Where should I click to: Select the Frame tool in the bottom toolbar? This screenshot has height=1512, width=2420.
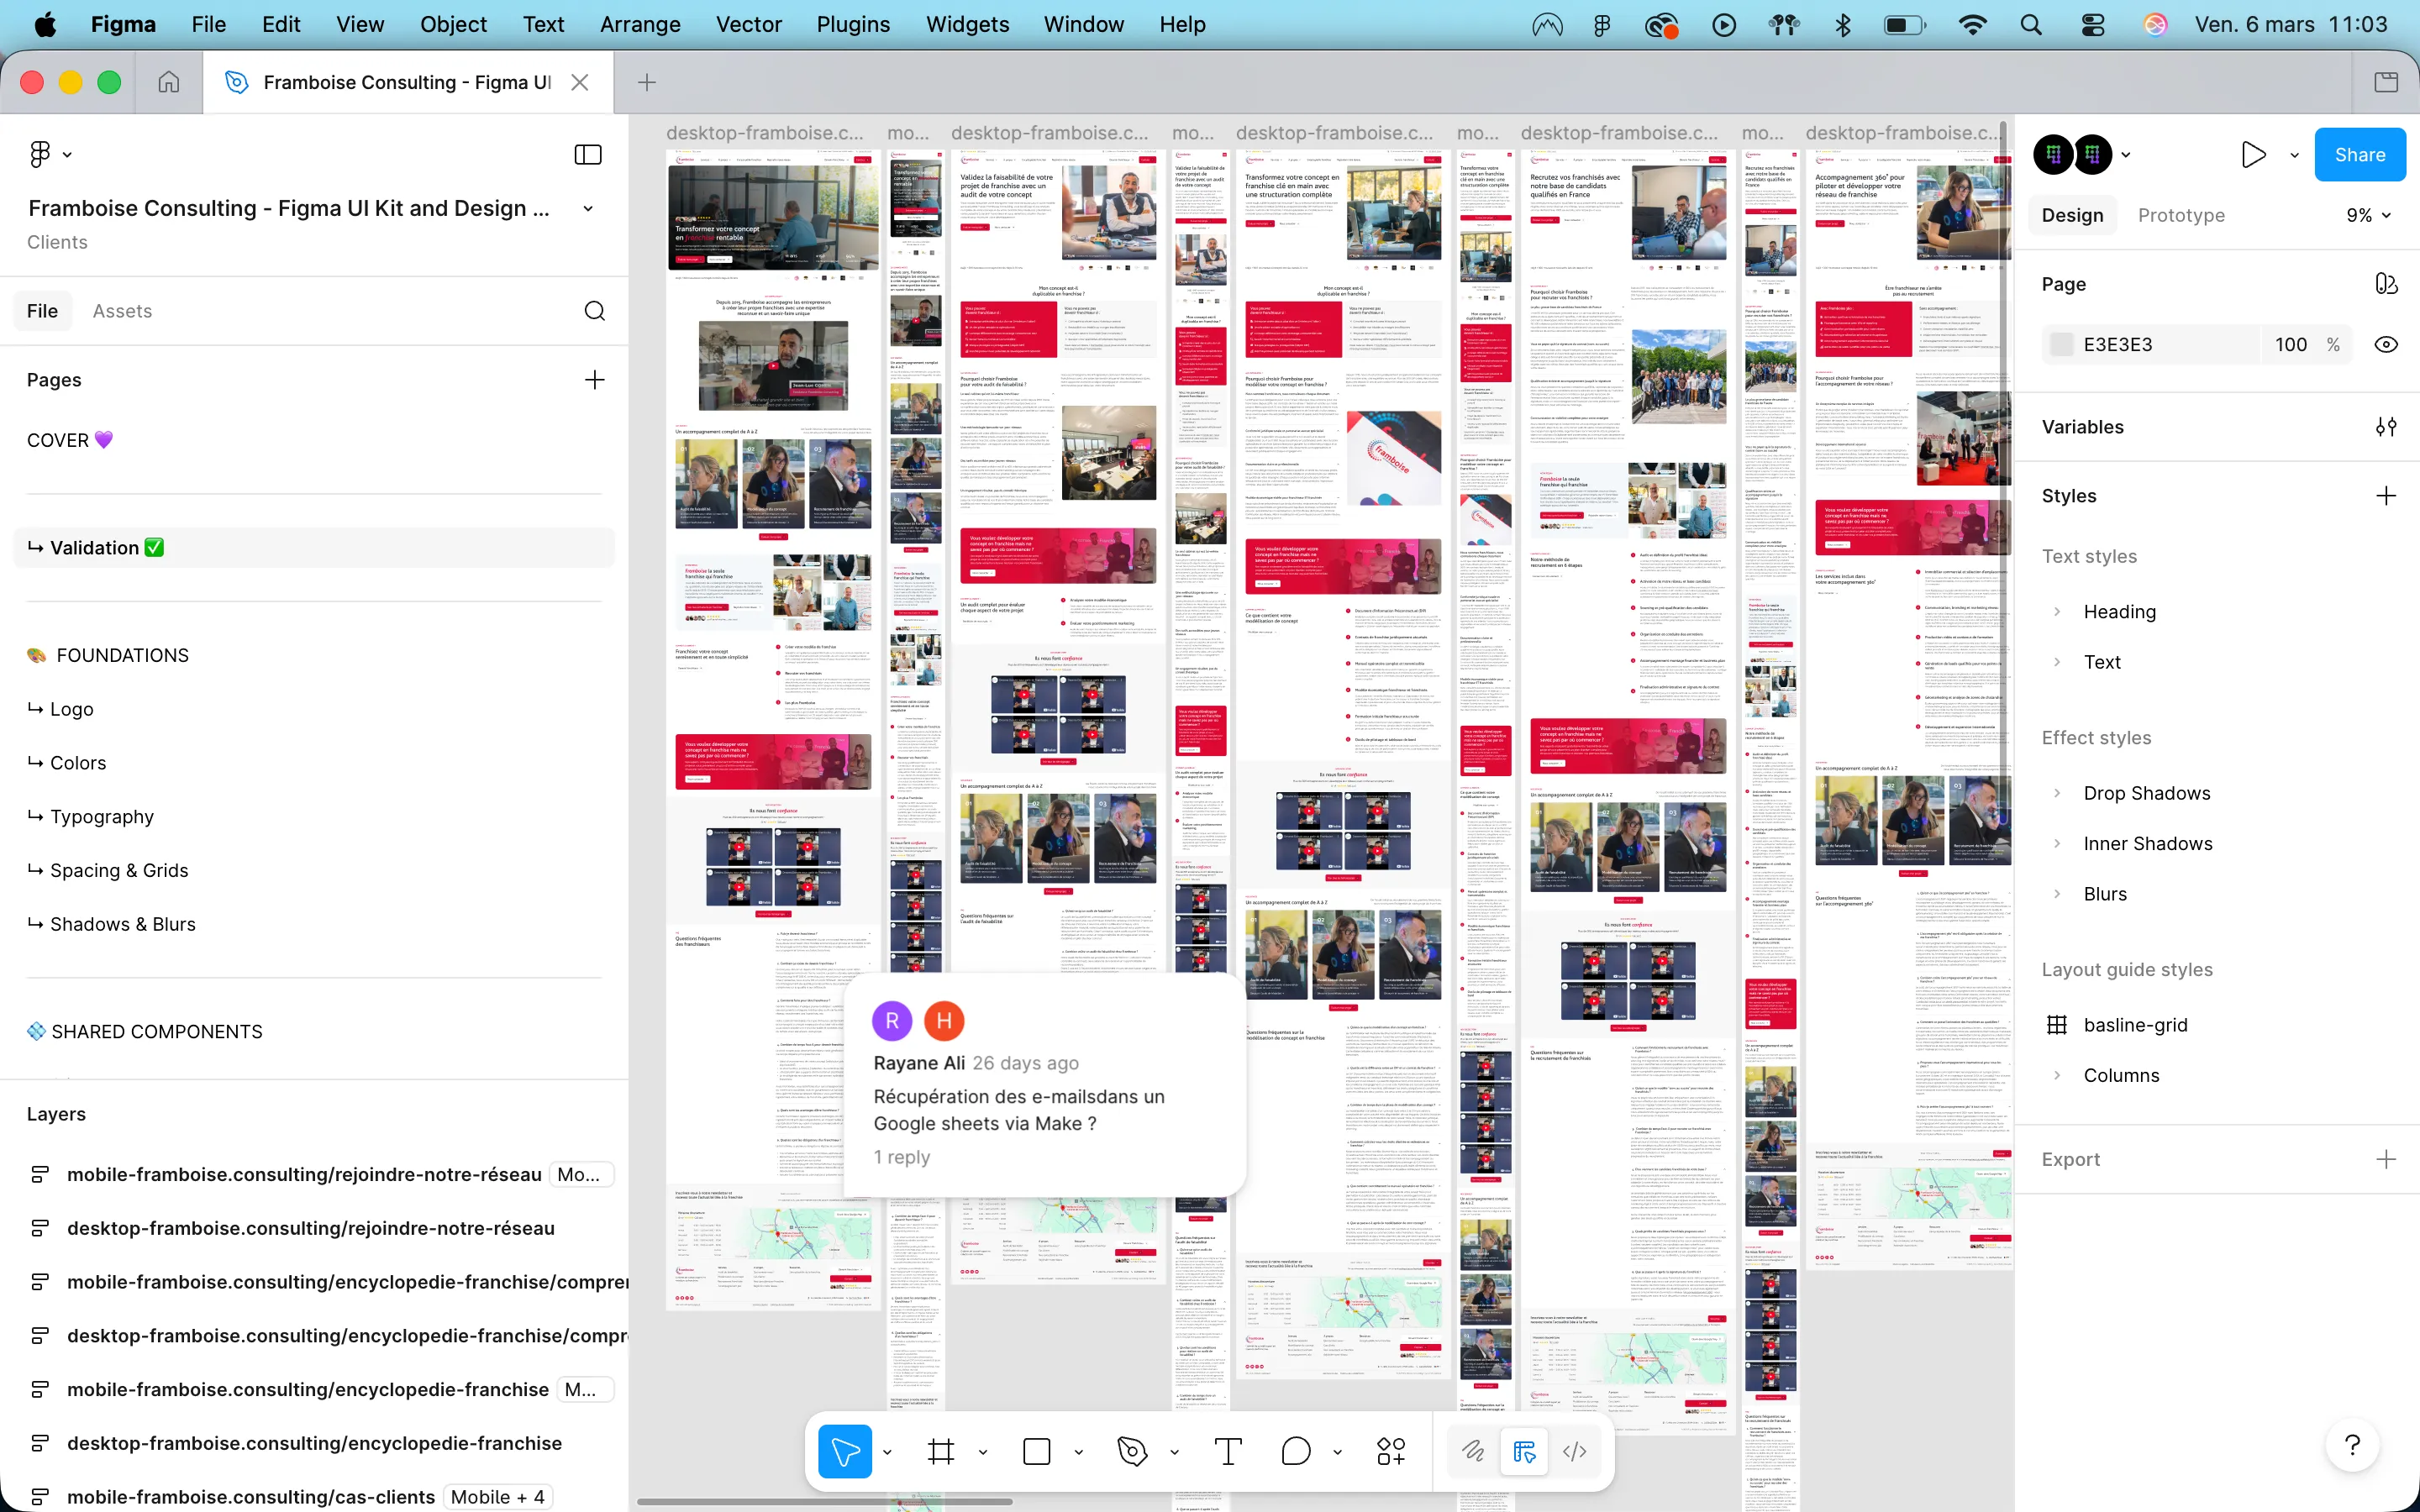941,1450
